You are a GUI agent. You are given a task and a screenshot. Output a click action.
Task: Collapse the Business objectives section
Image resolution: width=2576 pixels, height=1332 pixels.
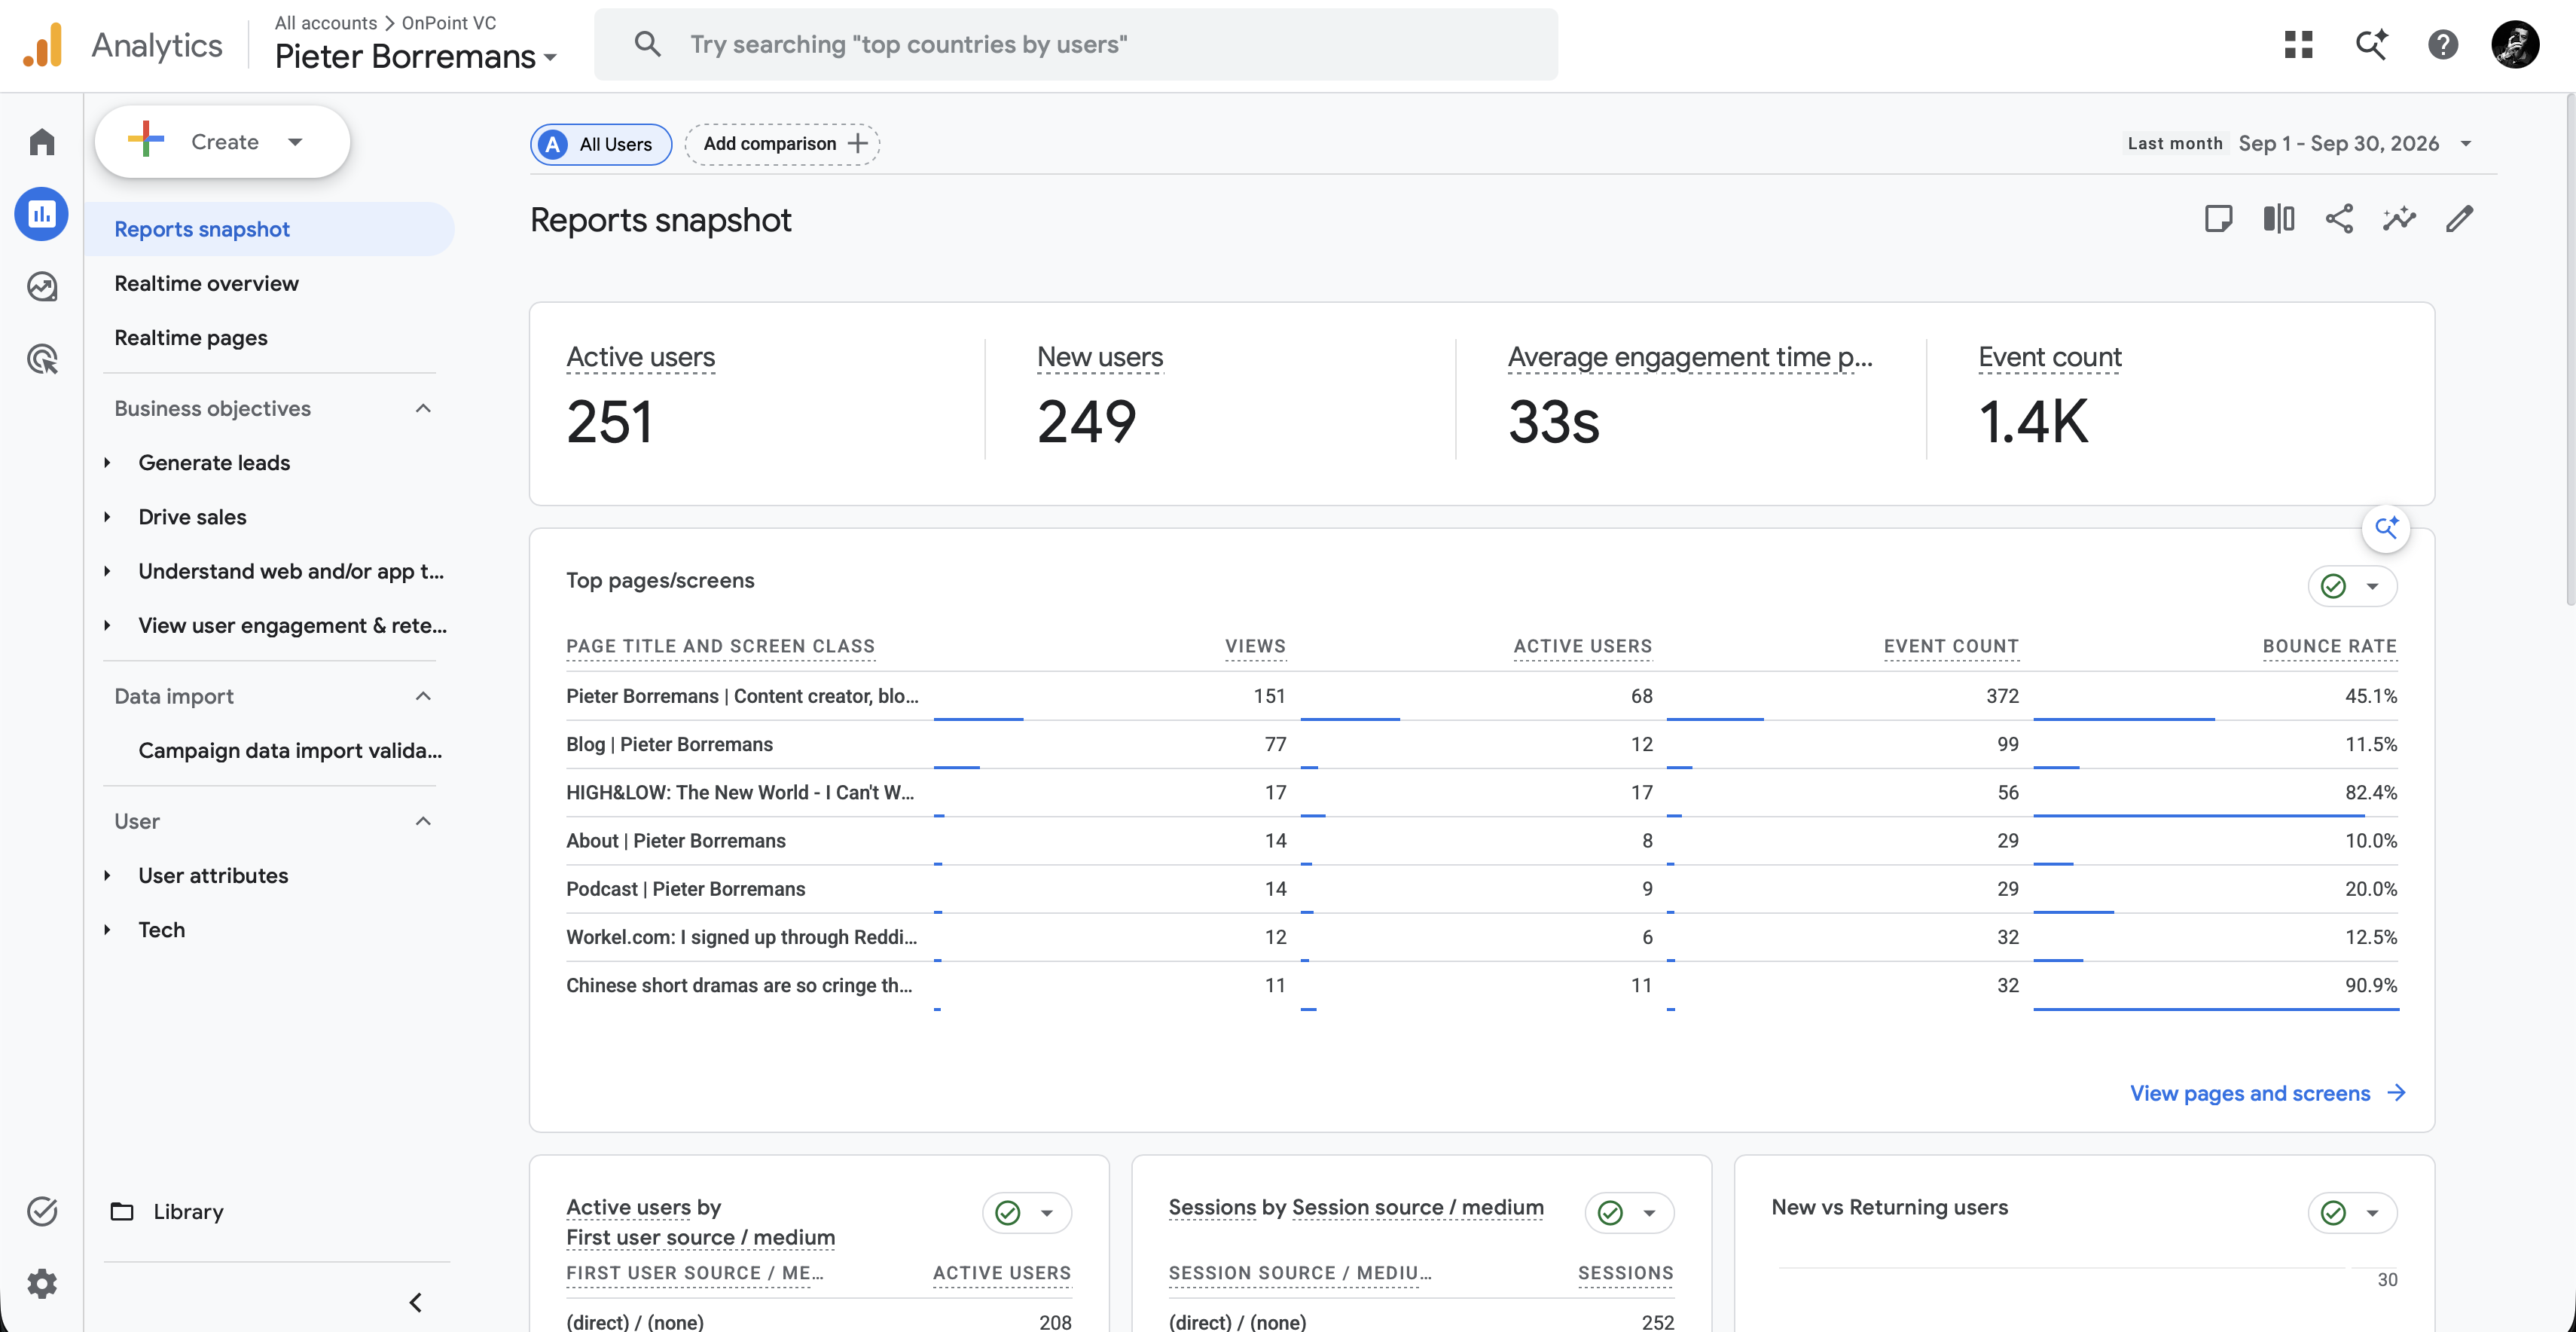[423, 409]
